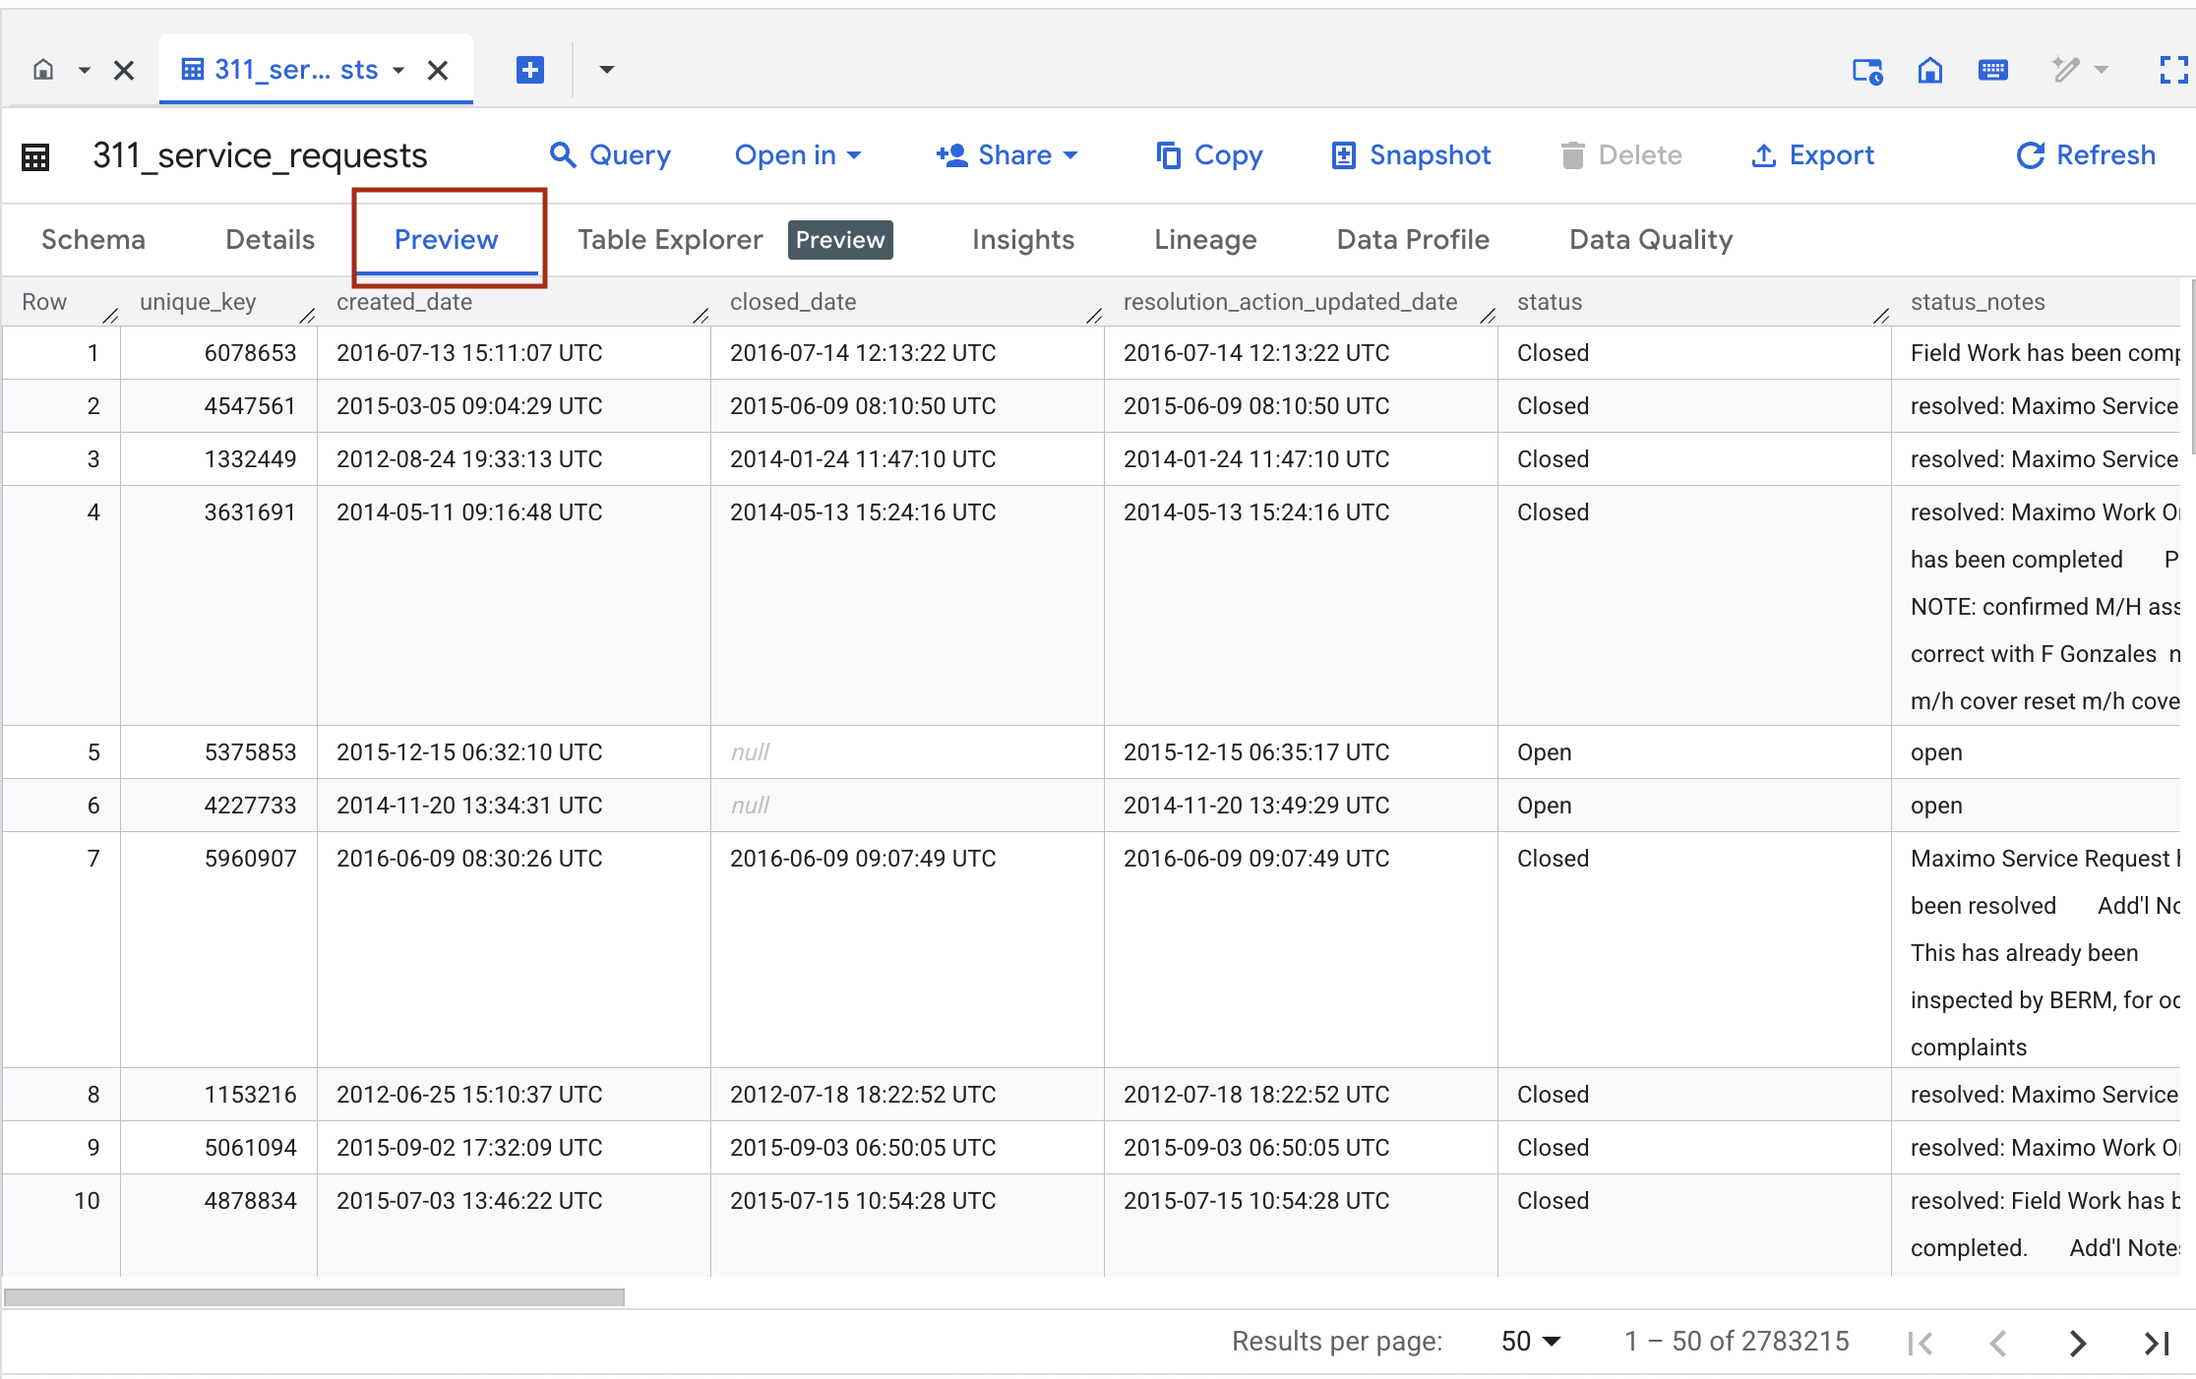2196x1379 pixels.
Task: Jump to last page of results
Action: click(x=2156, y=1343)
